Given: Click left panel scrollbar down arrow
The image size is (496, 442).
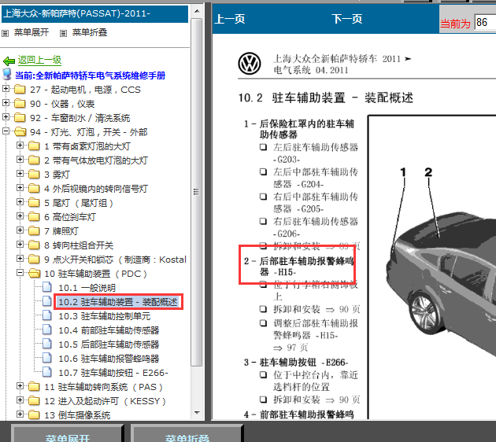Looking at the screenshot, I should tap(197, 413).
